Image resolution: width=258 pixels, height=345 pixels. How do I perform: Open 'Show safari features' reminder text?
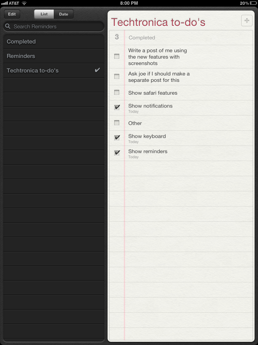point(153,93)
